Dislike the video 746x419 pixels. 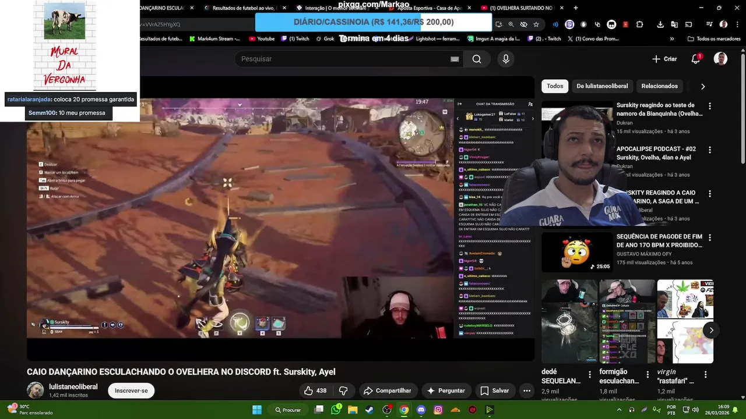coord(343,390)
